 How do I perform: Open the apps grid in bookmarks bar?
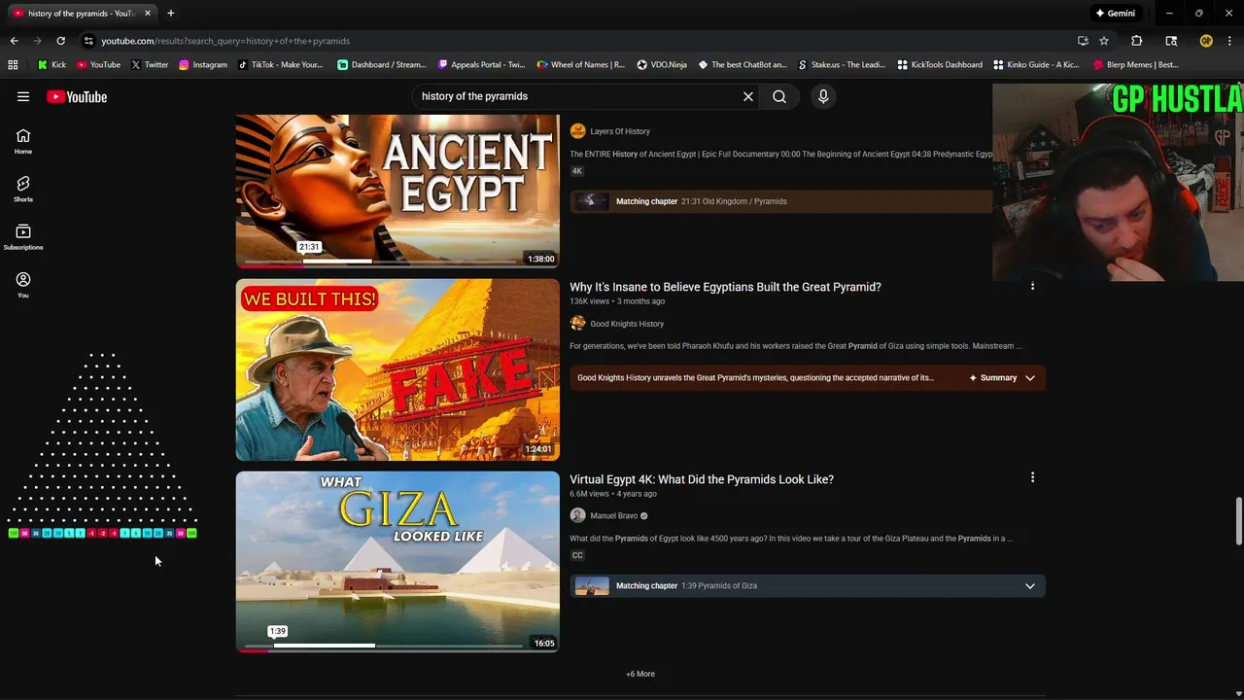coord(13,65)
